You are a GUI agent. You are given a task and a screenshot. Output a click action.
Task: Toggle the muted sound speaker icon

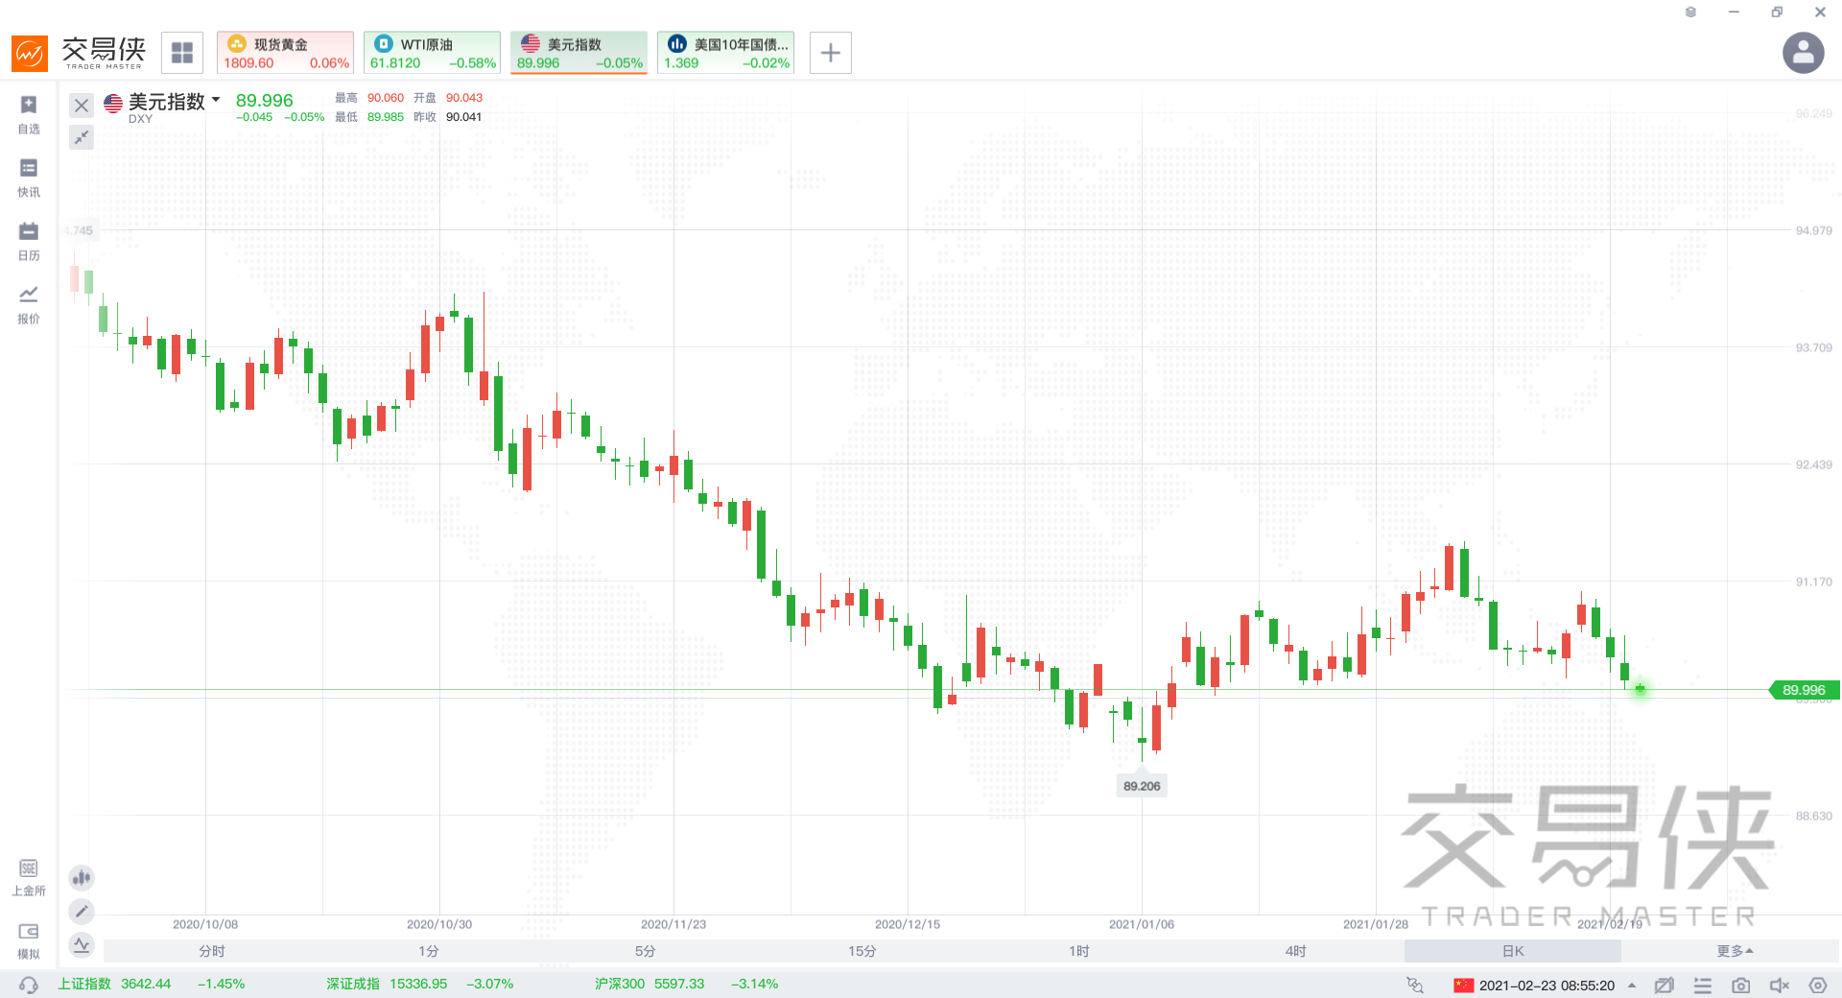click(x=1779, y=986)
